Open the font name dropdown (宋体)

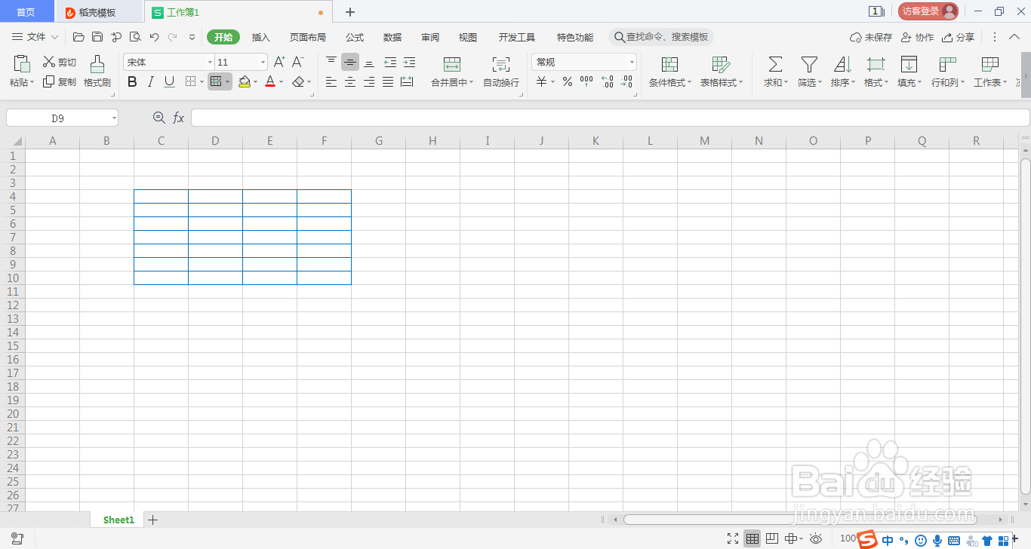[210, 63]
